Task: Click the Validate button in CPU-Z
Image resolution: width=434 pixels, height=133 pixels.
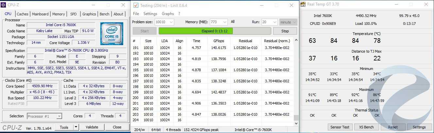Action: tap(92, 127)
